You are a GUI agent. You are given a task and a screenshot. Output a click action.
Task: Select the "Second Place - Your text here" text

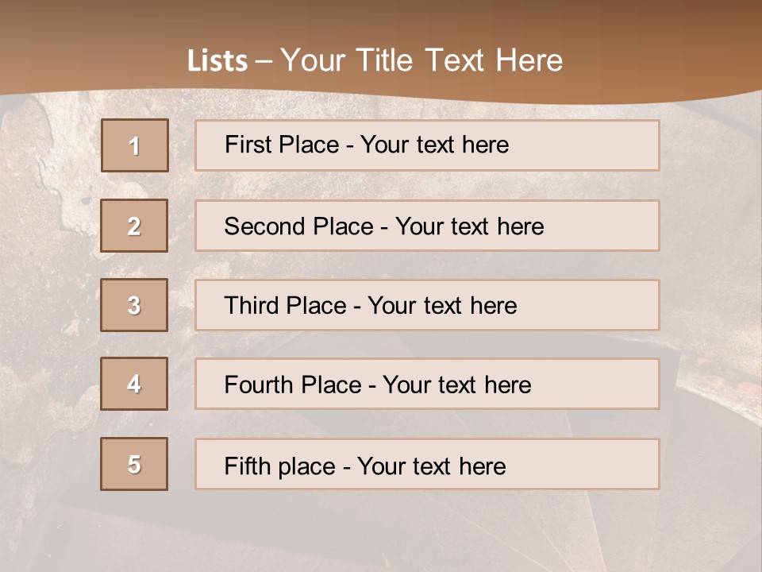pos(384,226)
